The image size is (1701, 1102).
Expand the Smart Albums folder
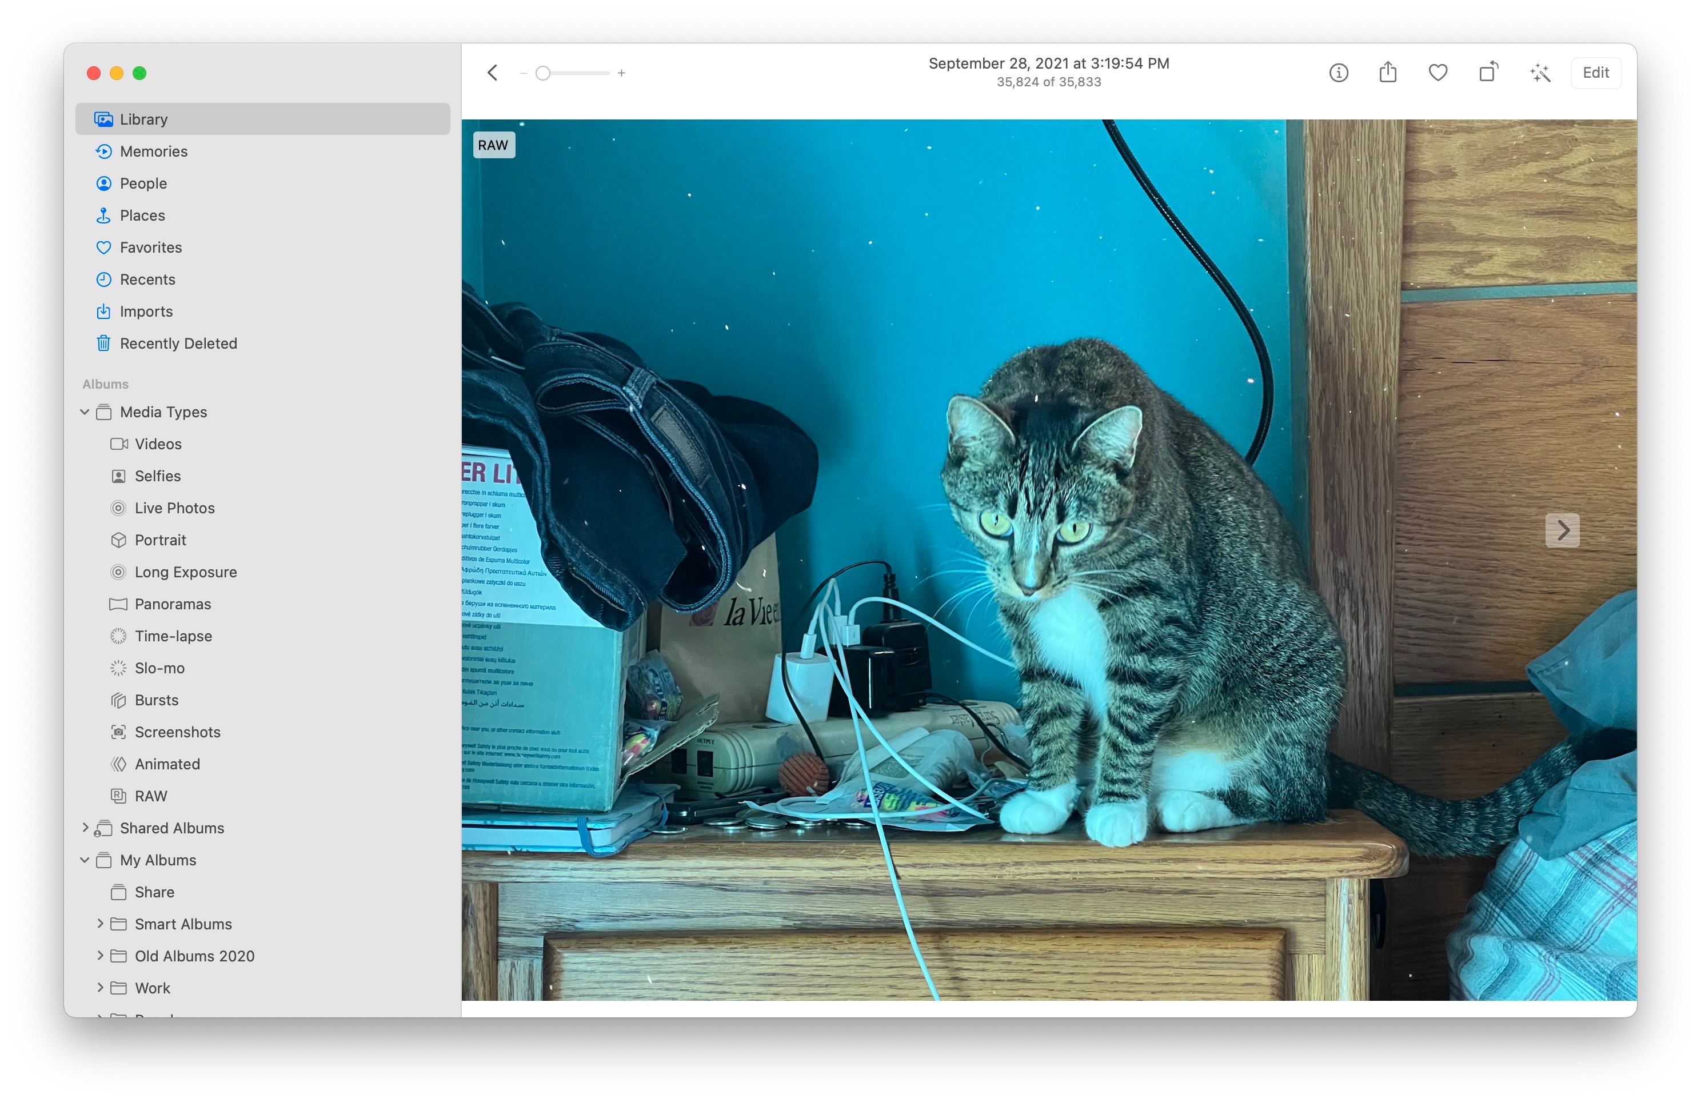pyautogui.click(x=100, y=923)
